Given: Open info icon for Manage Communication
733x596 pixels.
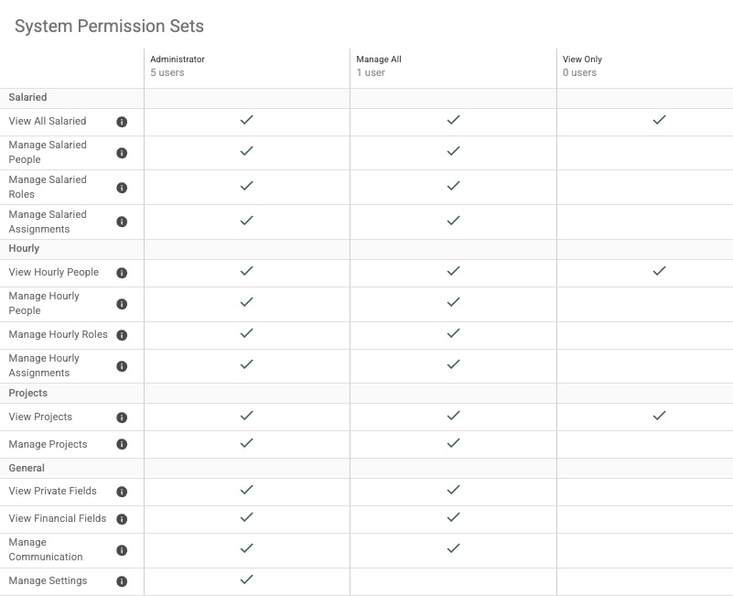Looking at the screenshot, I should 122,550.
